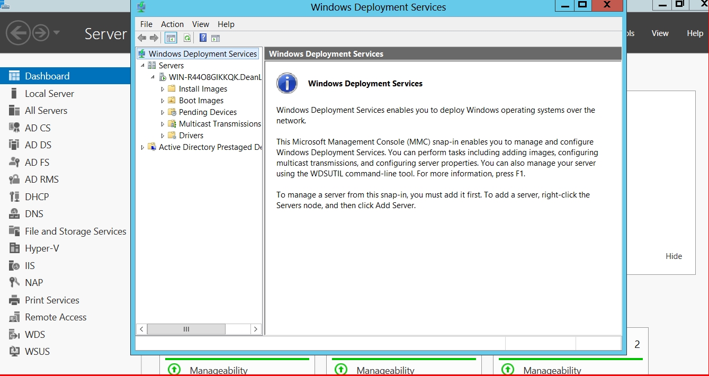Click the Print Services printer icon

(x=14, y=300)
